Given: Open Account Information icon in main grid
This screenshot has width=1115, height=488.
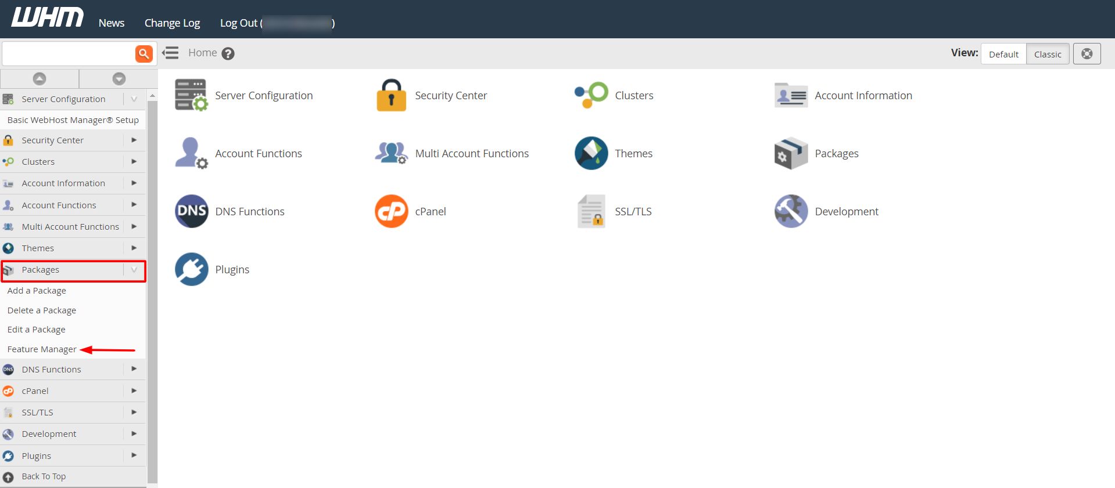Looking at the screenshot, I should (791, 95).
